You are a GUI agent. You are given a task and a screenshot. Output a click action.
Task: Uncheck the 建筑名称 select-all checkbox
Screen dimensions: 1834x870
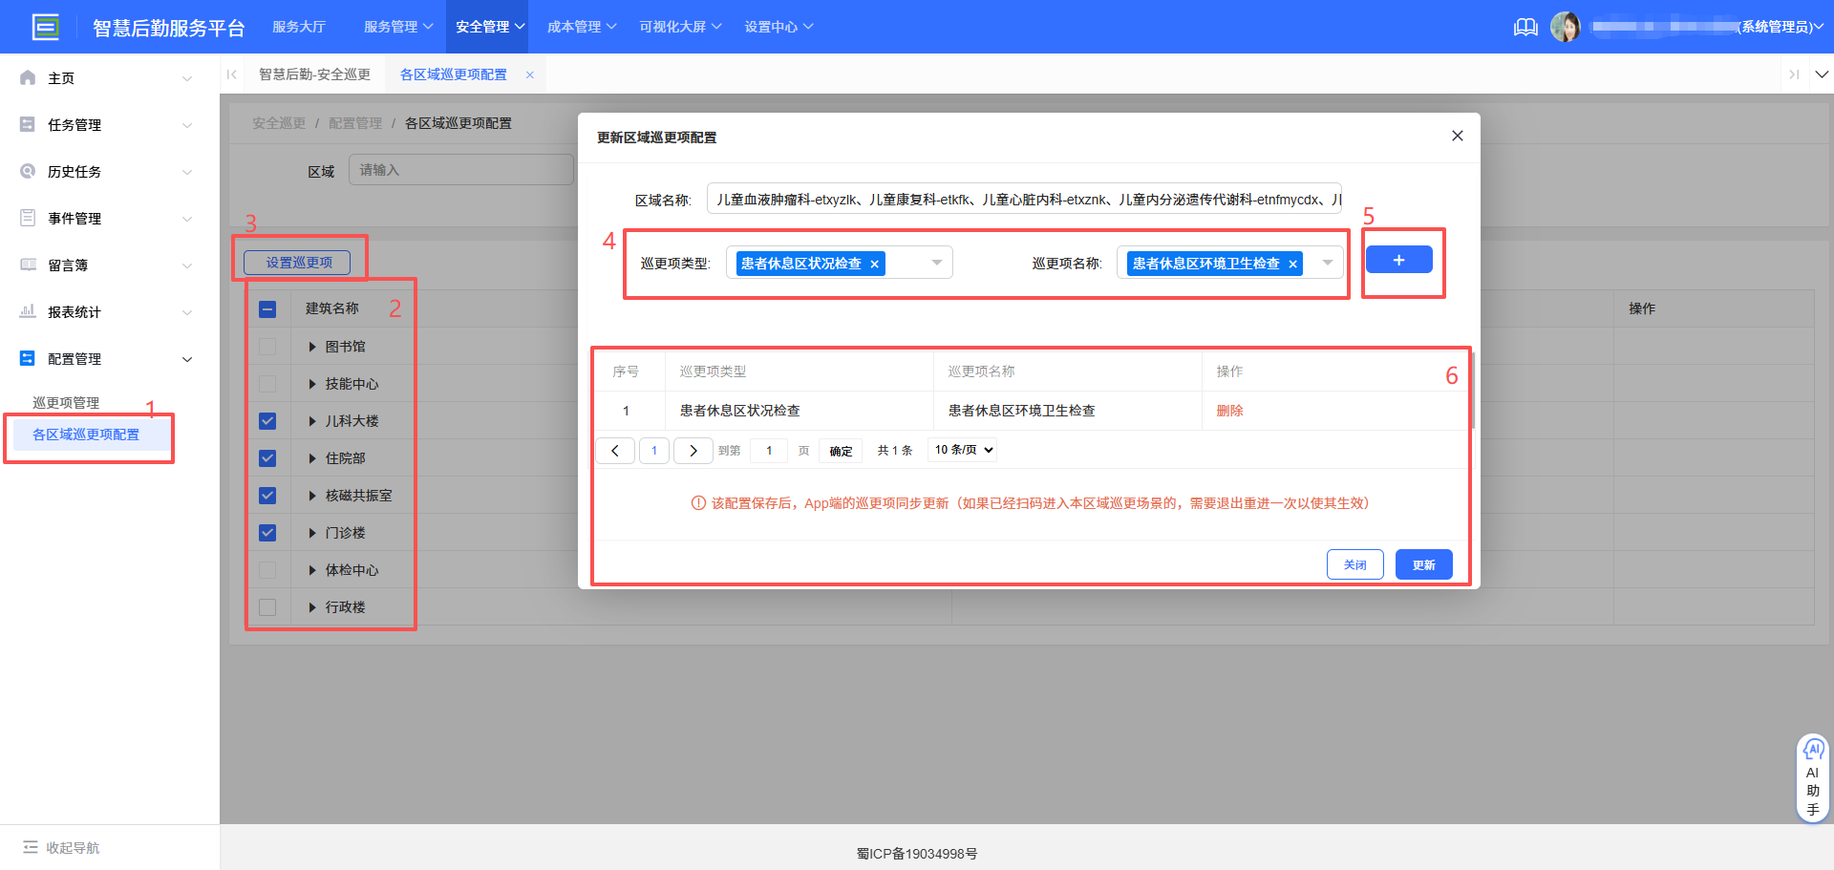(x=267, y=308)
